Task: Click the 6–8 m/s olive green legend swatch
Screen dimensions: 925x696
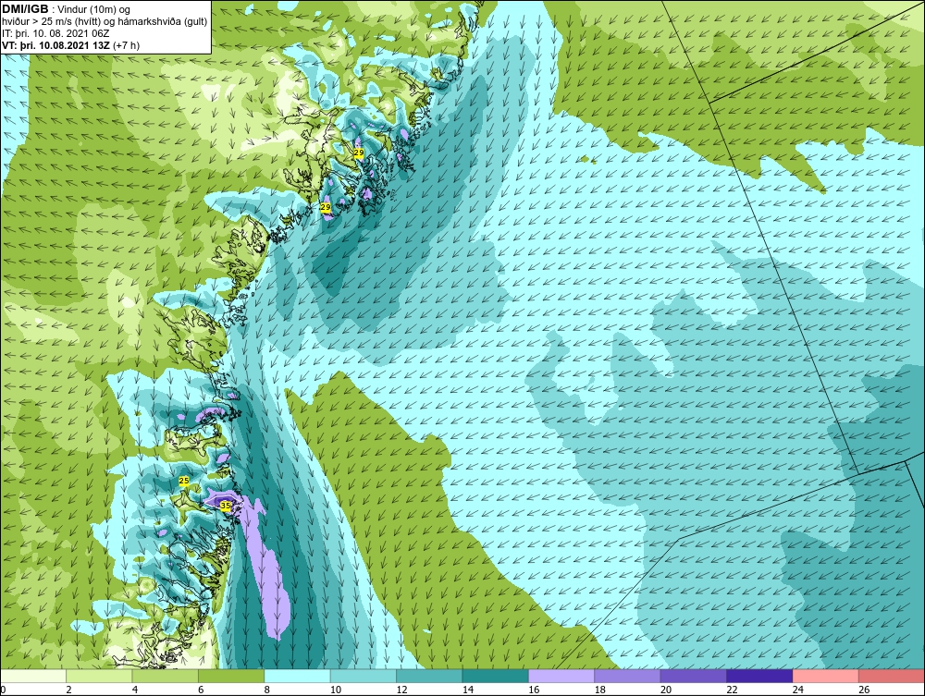Action: tap(231, 676)
